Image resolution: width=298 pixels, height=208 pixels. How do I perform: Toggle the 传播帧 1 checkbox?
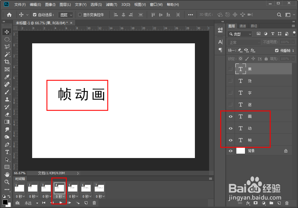pyautogui.click(x=277, y=51)
